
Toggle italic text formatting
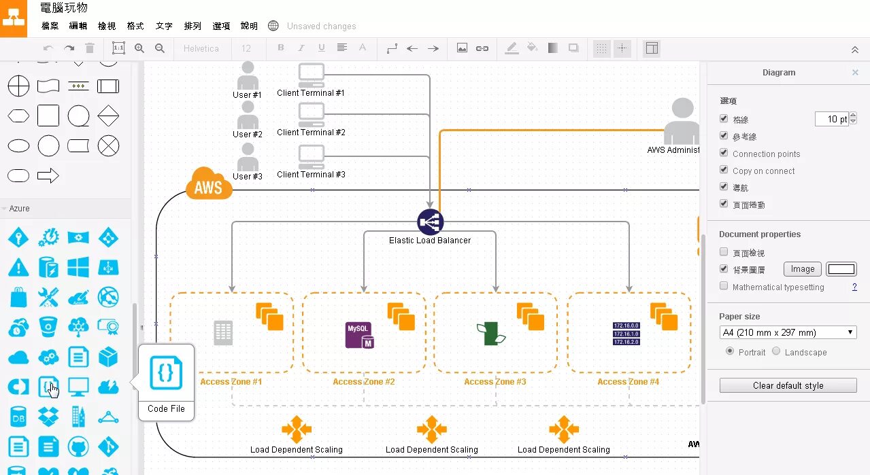[x=301, y=48]
